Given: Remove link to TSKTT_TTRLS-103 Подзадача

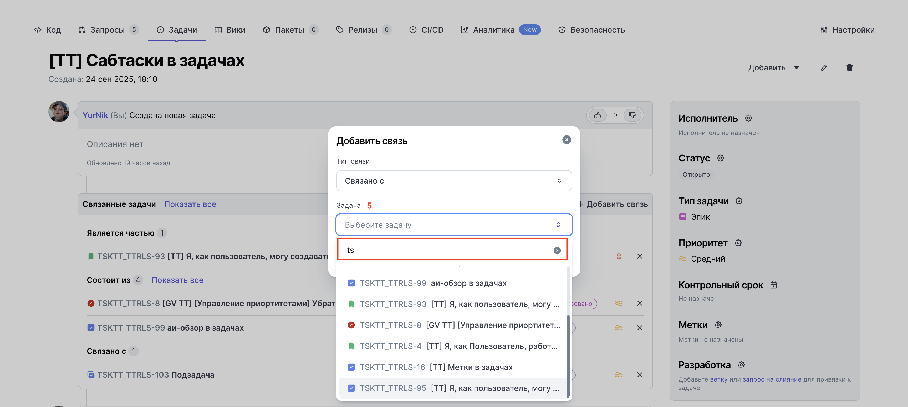Looking at the screenshot, I should point(639,375).
